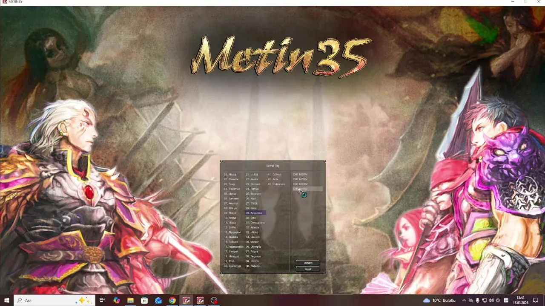This screenshot has height=306, width=545.
Task: Choose server 21. İstiklal
Action: [x=252, y=174]
